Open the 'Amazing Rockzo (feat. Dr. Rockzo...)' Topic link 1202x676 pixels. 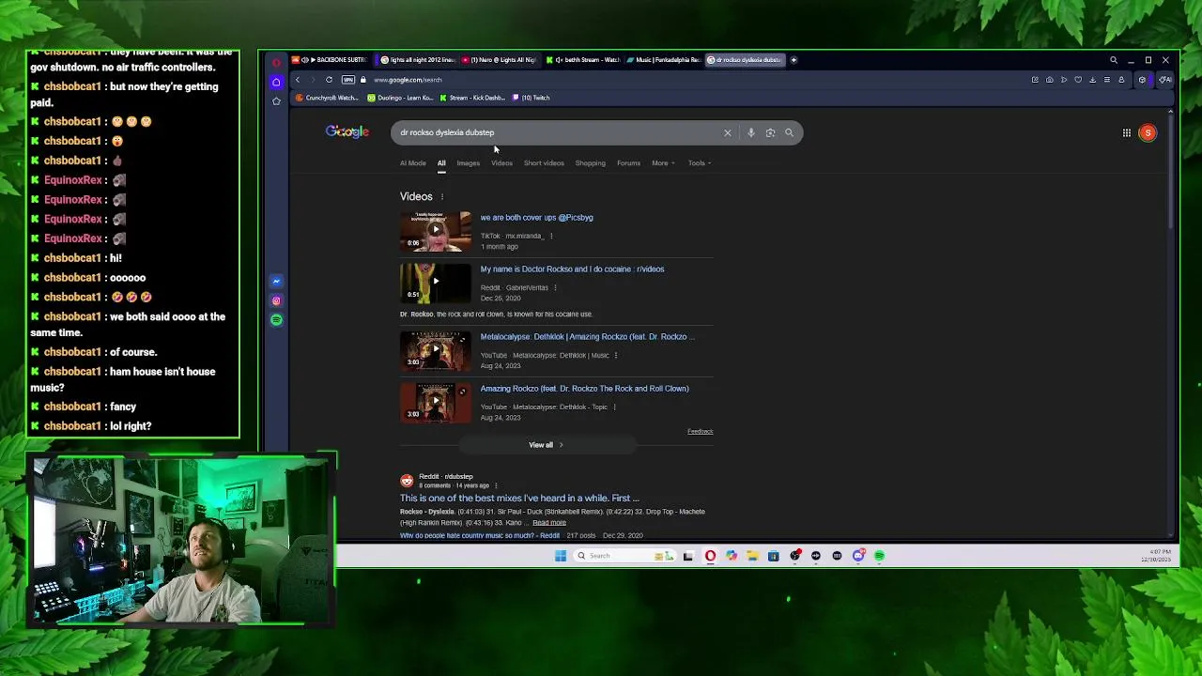(x=584, y=389)
